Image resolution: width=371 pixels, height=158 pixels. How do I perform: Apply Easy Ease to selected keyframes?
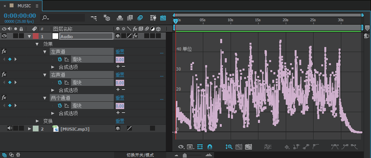click(335, 147)
